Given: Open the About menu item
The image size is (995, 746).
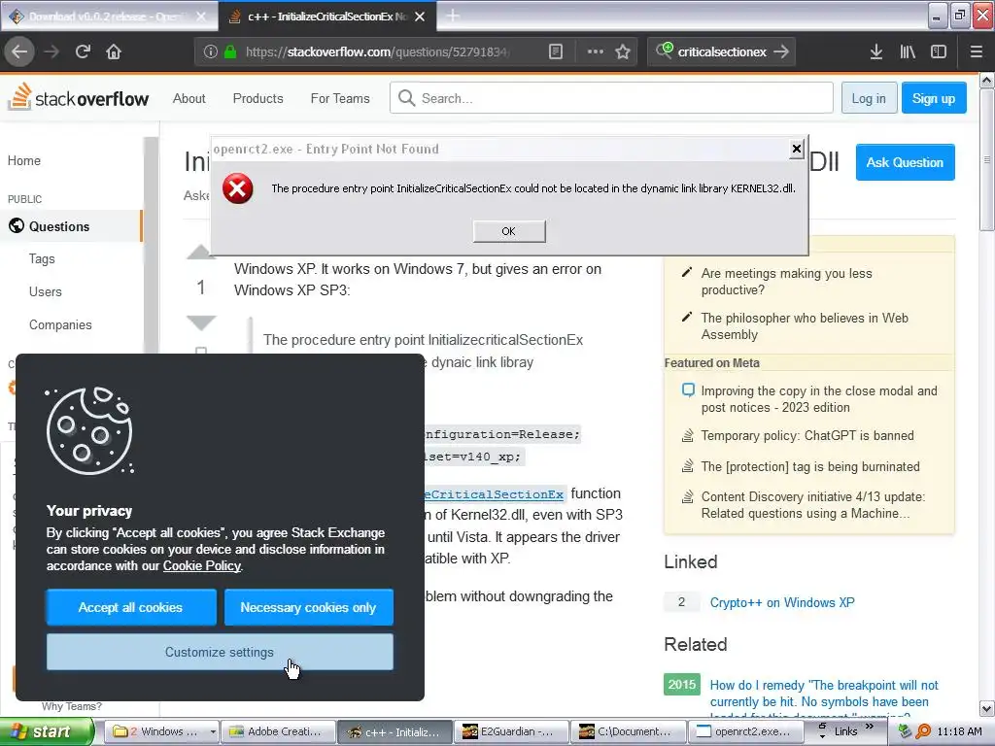Looking at the screenshot, I should tap(189, 98).
